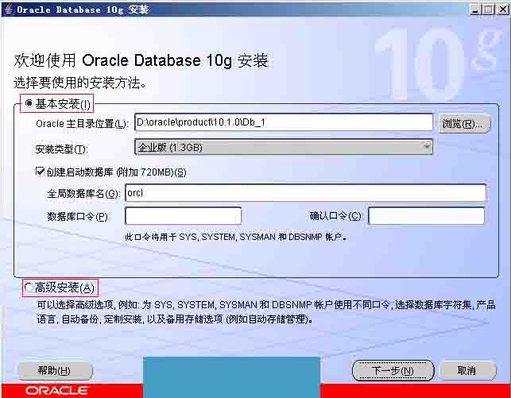
Task: Open the 安装类型 dropdown list
Action: coord(284,147)
